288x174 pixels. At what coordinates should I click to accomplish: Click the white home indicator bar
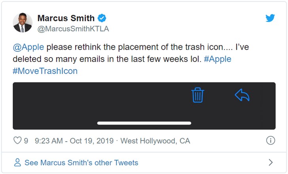pos(144,123)
